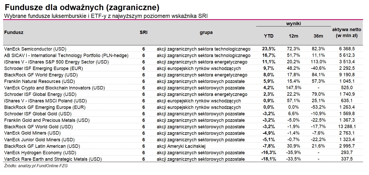Screen dimensions: 369x175
Task: Click the 13 288,1 net assets value
Action: pos(346,127)
